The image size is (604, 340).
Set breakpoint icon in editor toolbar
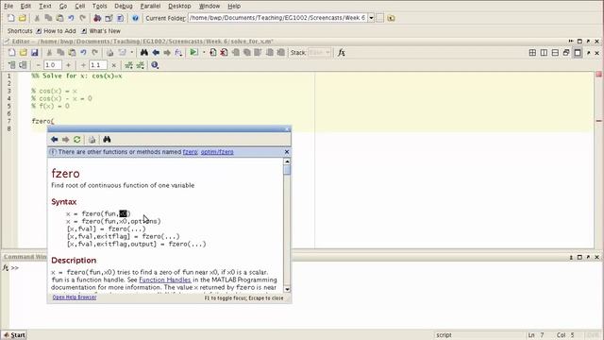212,53
